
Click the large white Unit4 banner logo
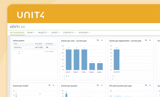(x=30, y=15)
